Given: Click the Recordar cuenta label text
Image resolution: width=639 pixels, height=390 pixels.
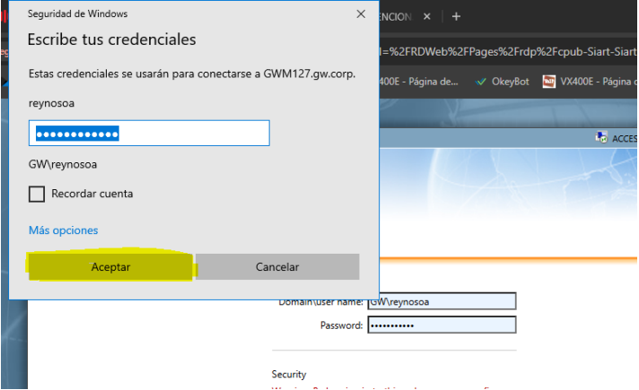Looking at the screenshot, I should click(x=92, y=194).
